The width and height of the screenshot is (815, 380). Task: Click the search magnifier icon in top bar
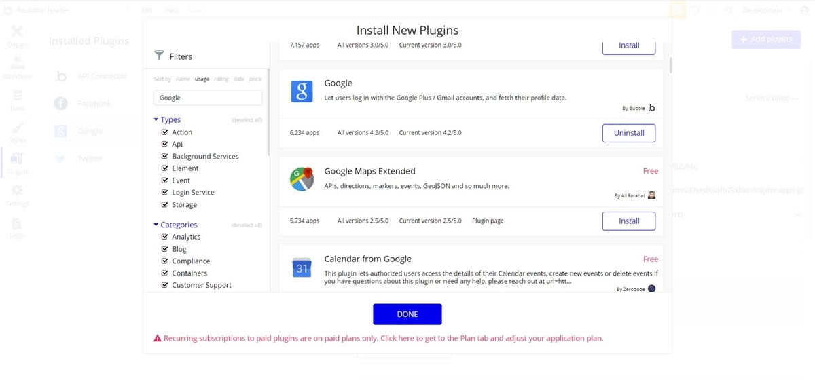(729, 10)
